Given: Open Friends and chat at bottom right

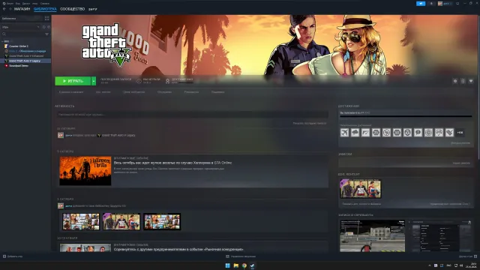Looking at the screenshot, I should [468, 256].
